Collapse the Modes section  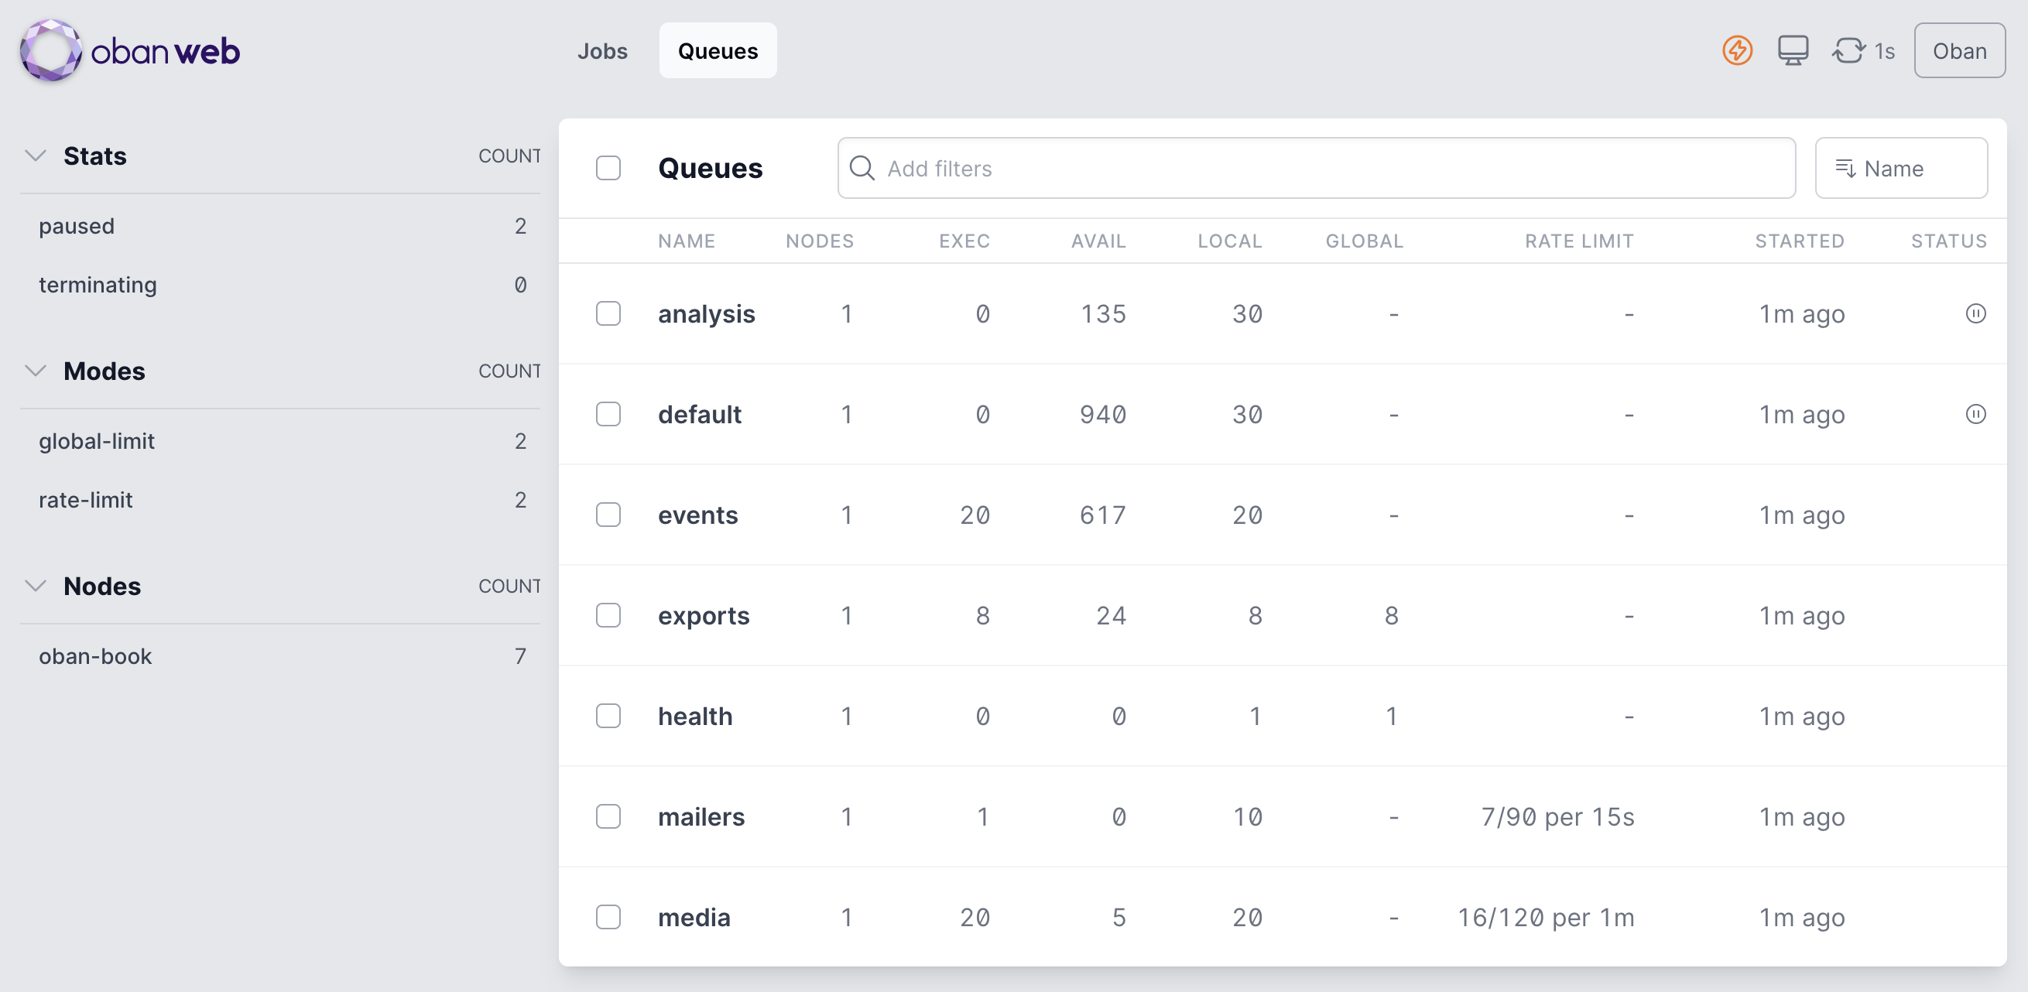coord(35,370)
